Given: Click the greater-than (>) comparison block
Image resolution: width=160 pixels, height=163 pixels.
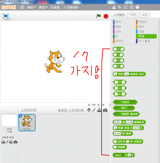Looking at the screenshot, I should [120, 94].
